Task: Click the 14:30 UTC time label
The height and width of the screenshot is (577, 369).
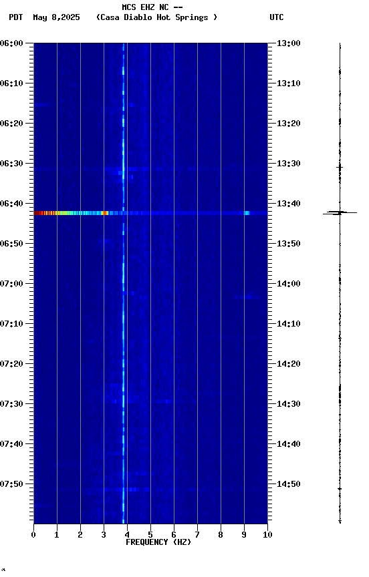Action: click(x=289, y=404)
